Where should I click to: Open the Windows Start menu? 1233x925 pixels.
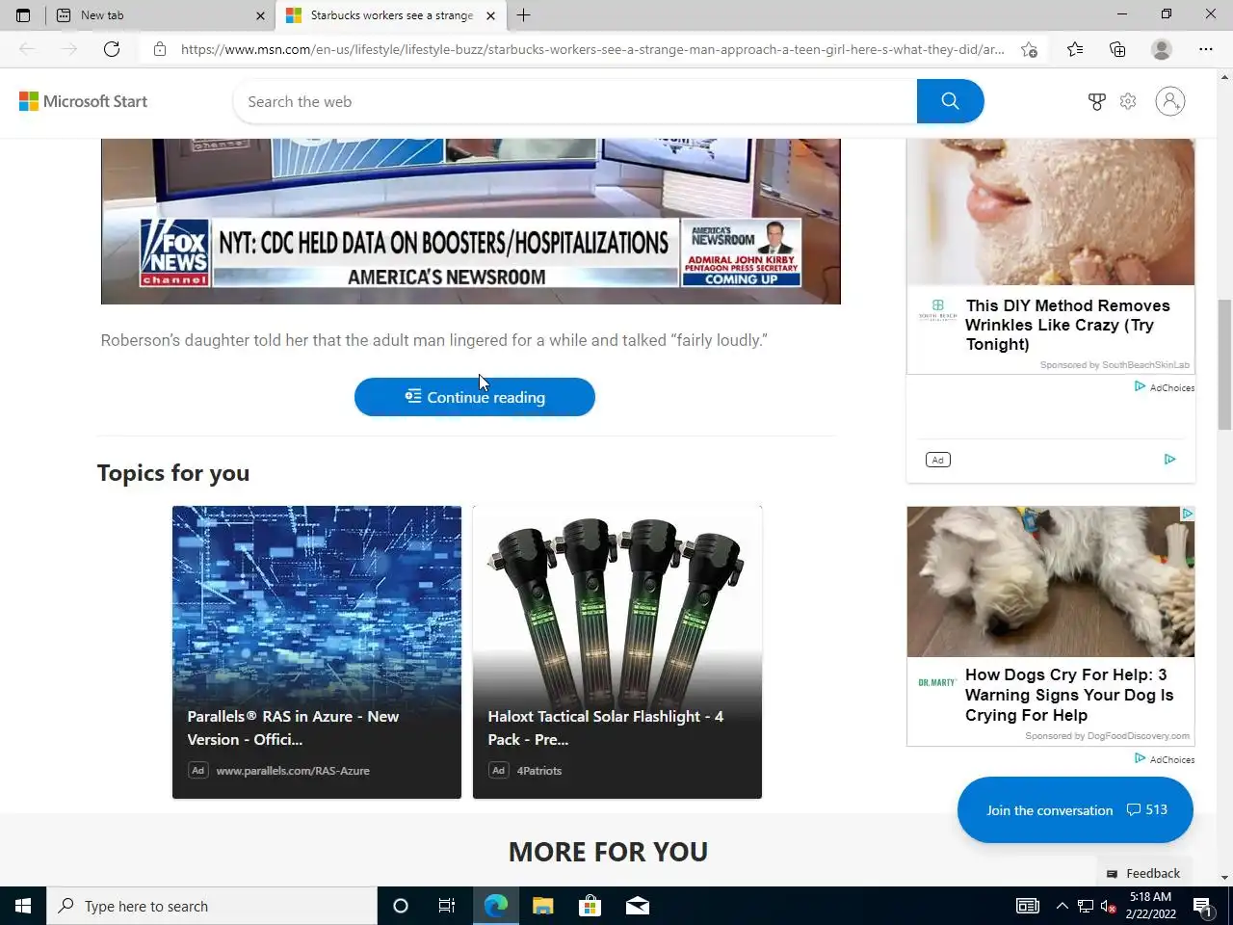tap(23, 906)
